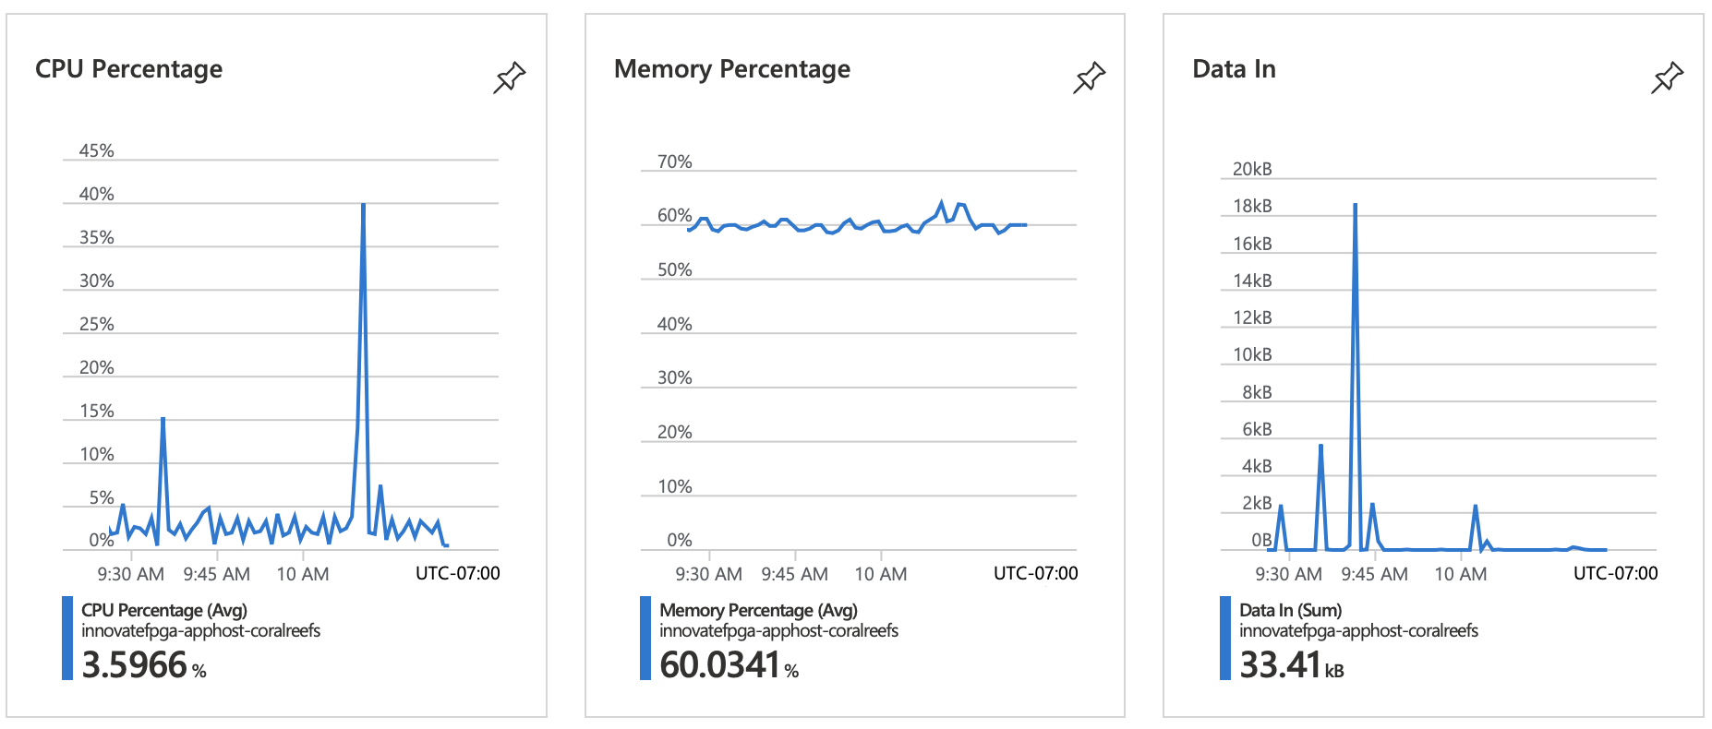
Task: Click the memory line near 60% gridline
Action: 831,227
